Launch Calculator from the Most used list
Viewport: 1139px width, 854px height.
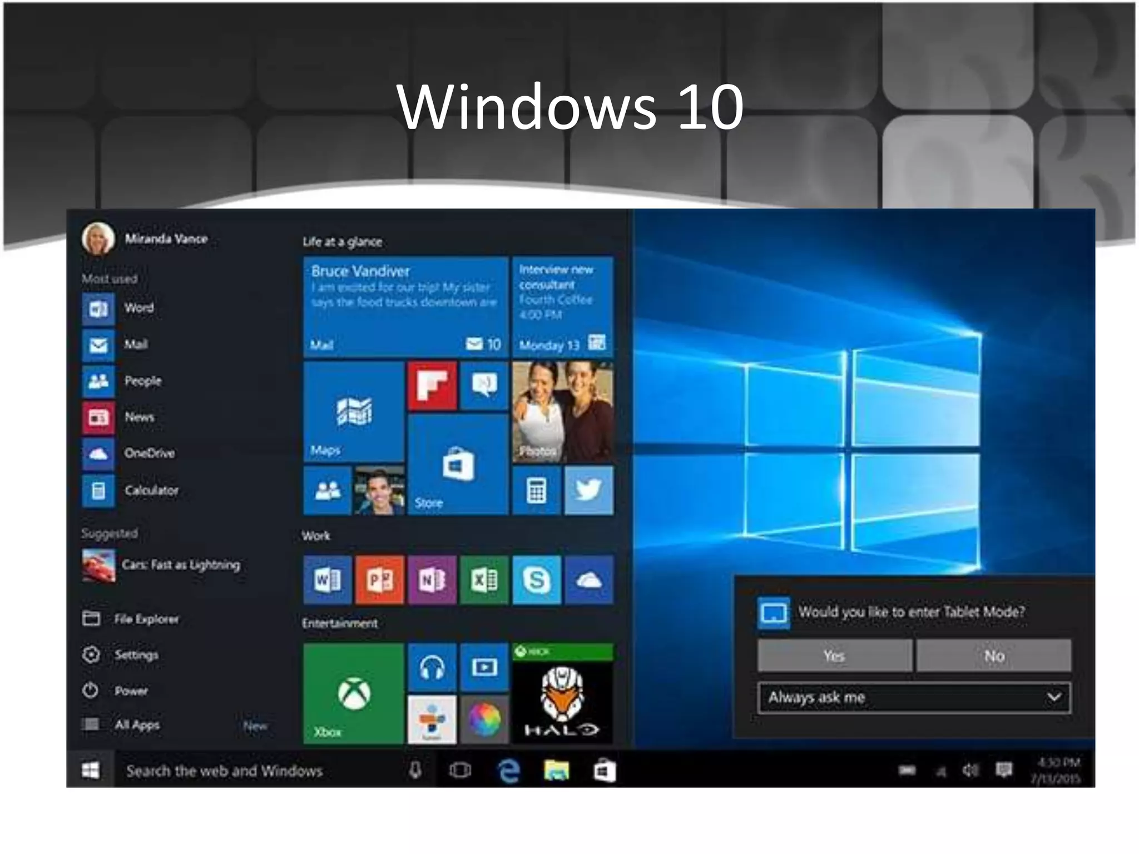click(x=131, y=490)
